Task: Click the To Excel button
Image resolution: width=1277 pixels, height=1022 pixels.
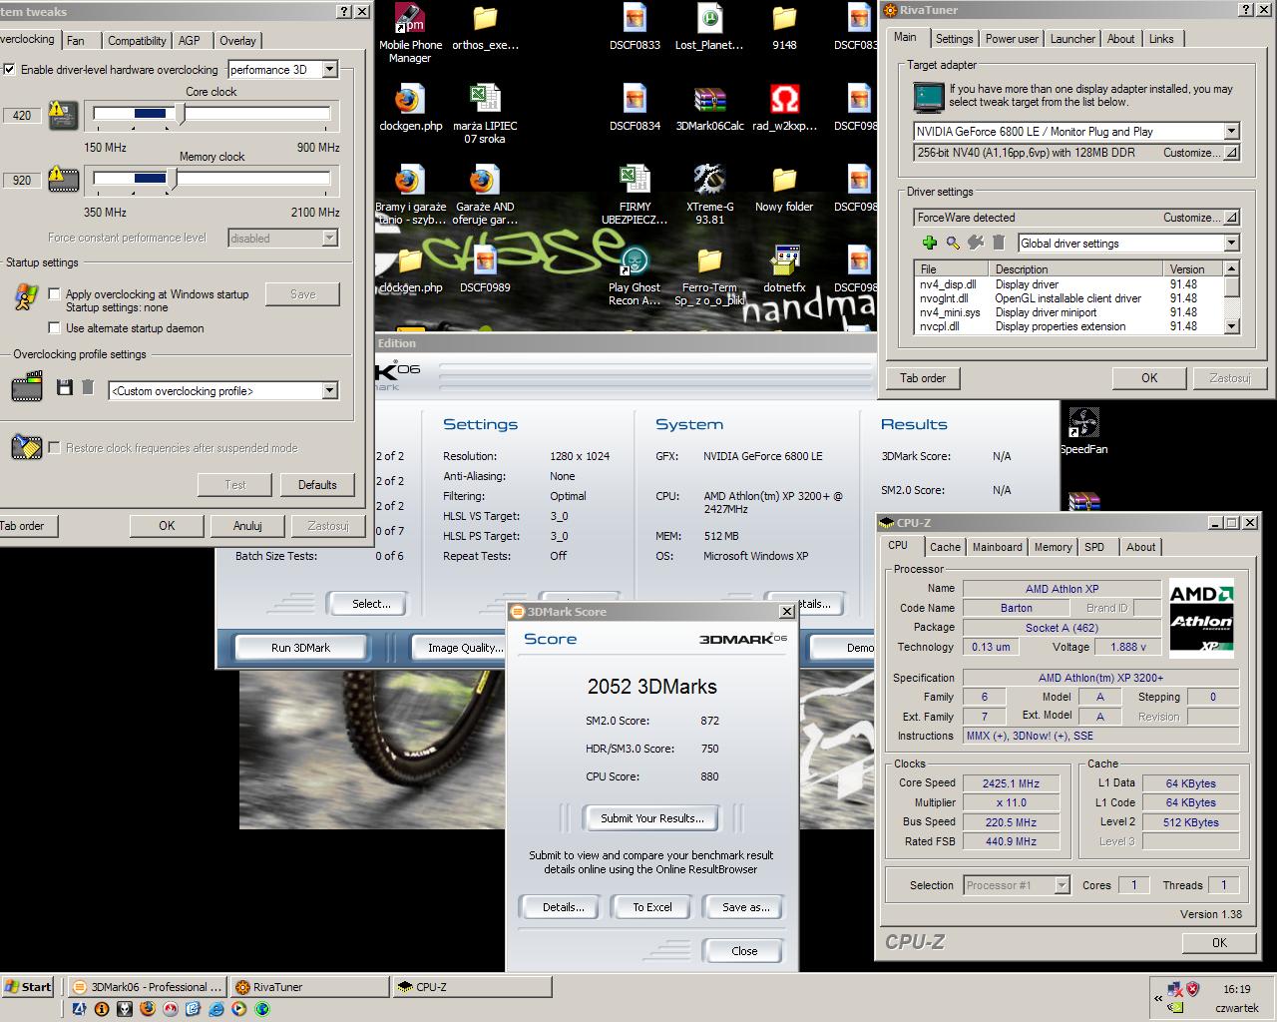Action: click(x=652, y=907)
